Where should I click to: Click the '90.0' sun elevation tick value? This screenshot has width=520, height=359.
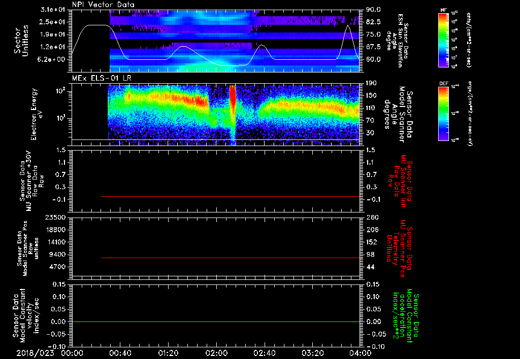point(373,10)
